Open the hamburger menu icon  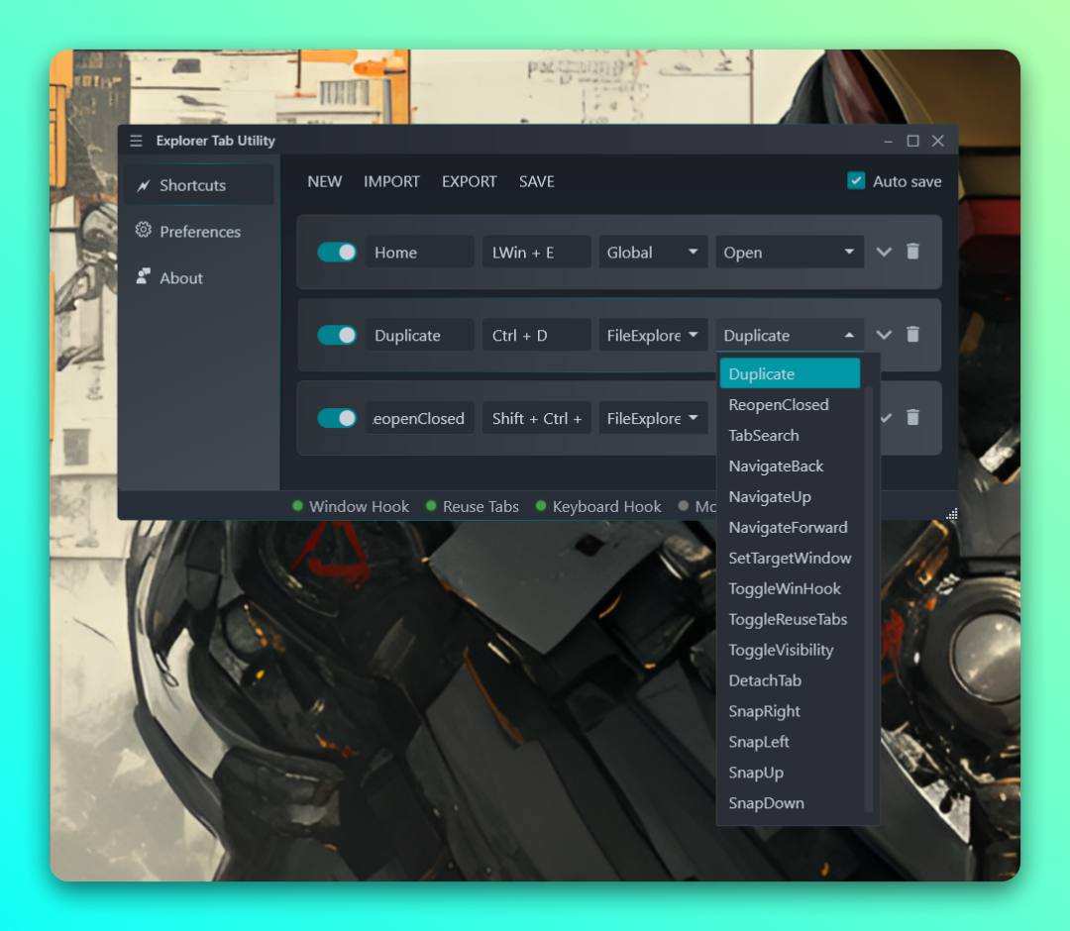coord(136,141)
